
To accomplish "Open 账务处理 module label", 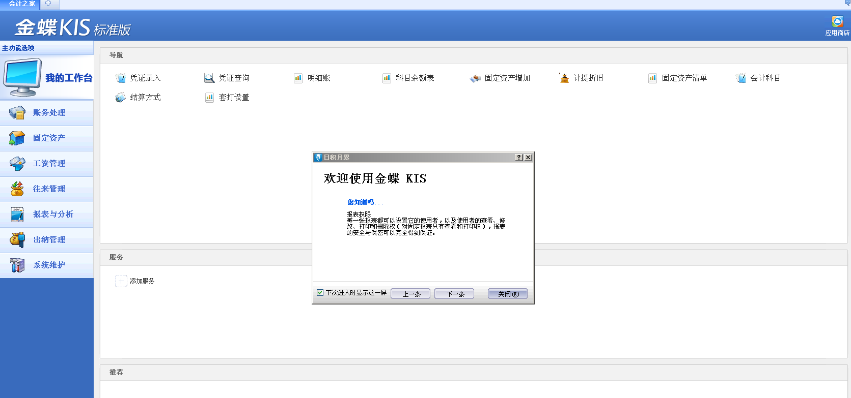I will (x=49, y=112).
